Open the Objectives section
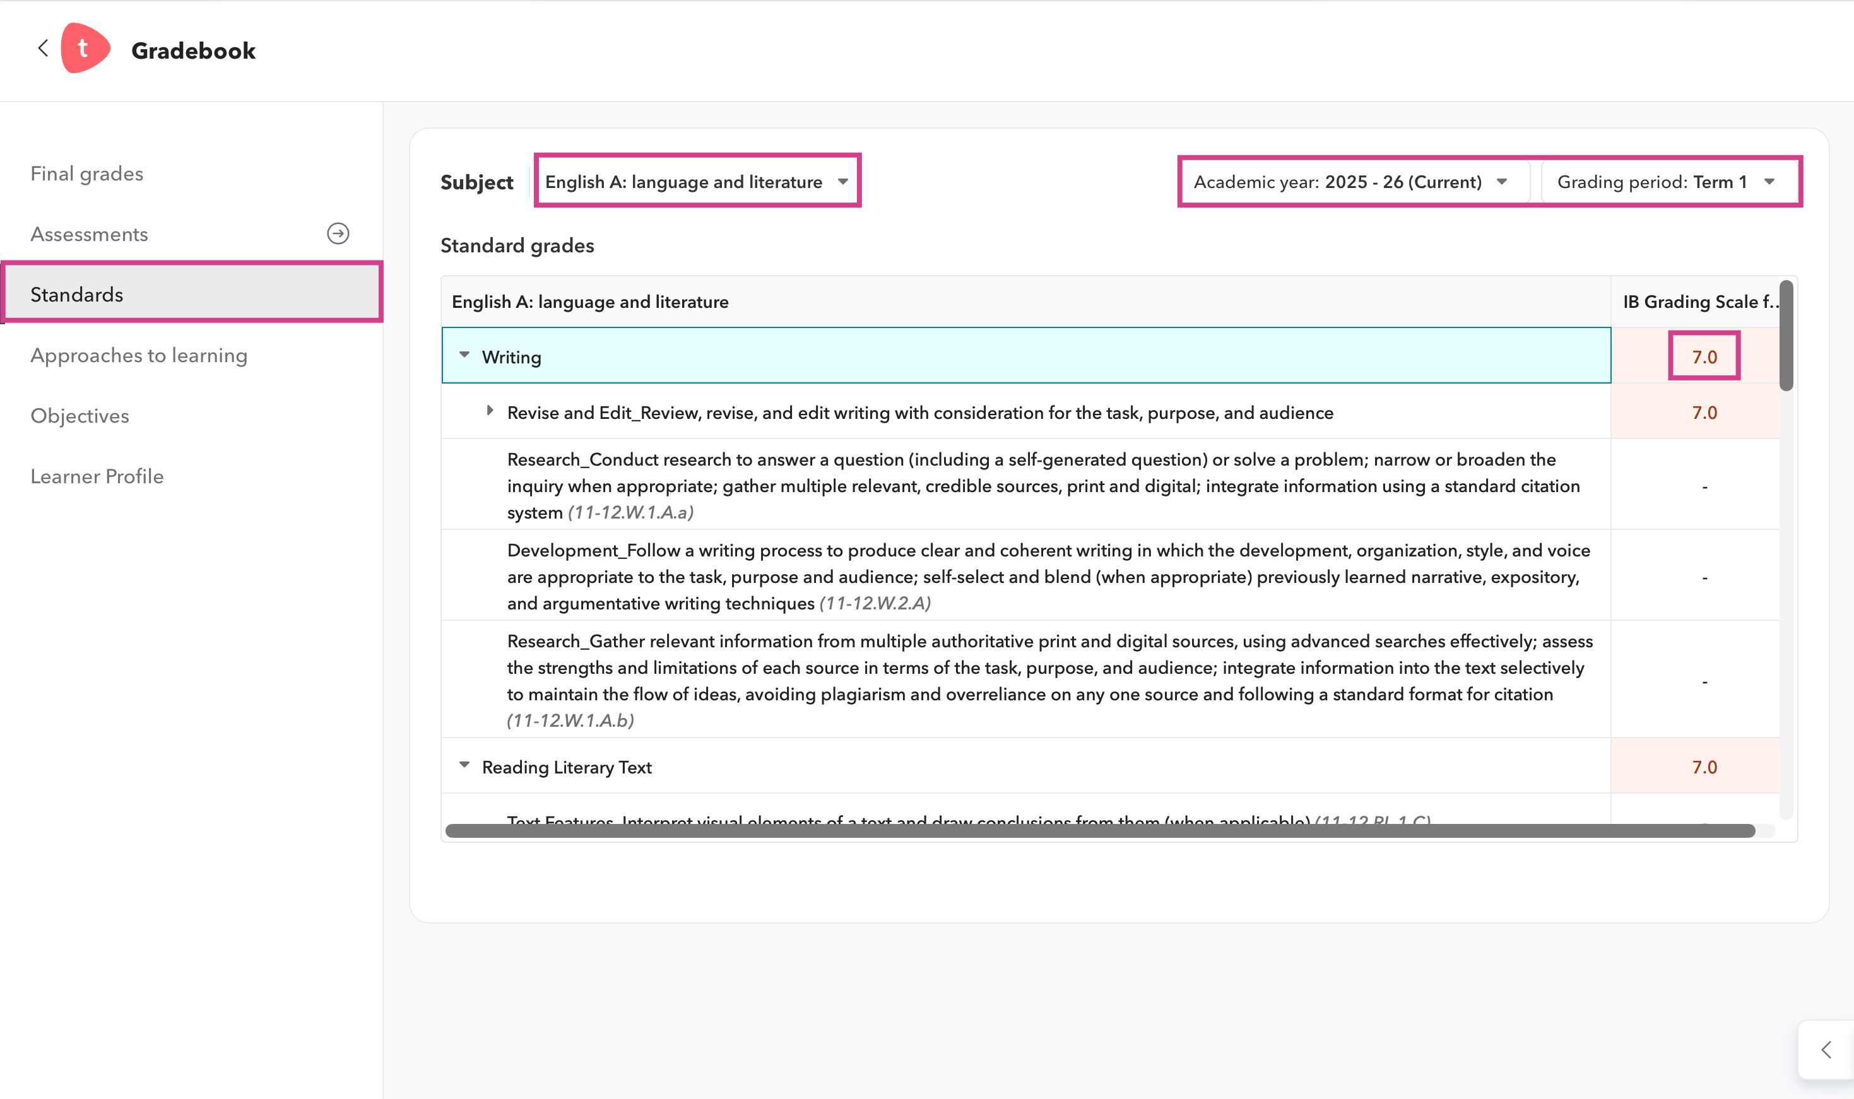 point(80,416)
